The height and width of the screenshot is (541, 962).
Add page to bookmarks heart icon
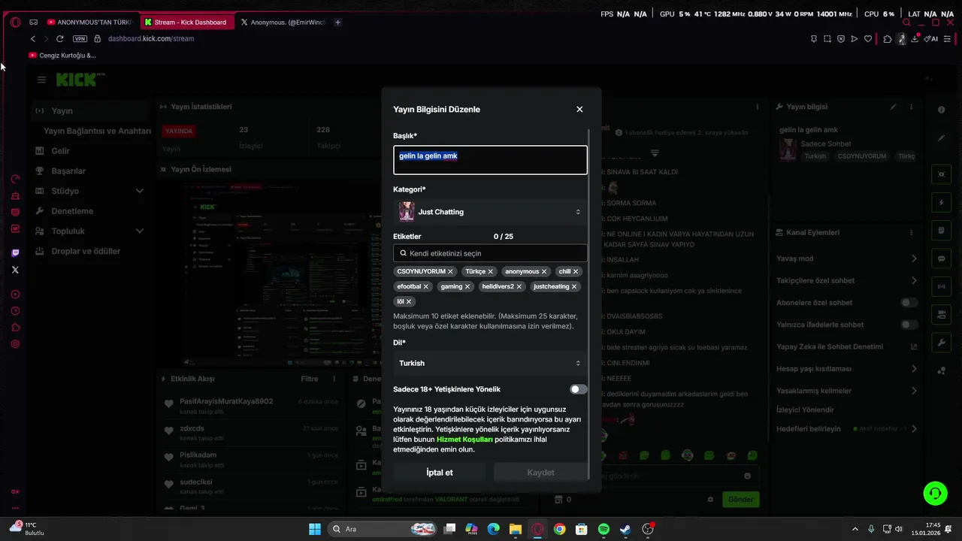(x=868, y=39)
